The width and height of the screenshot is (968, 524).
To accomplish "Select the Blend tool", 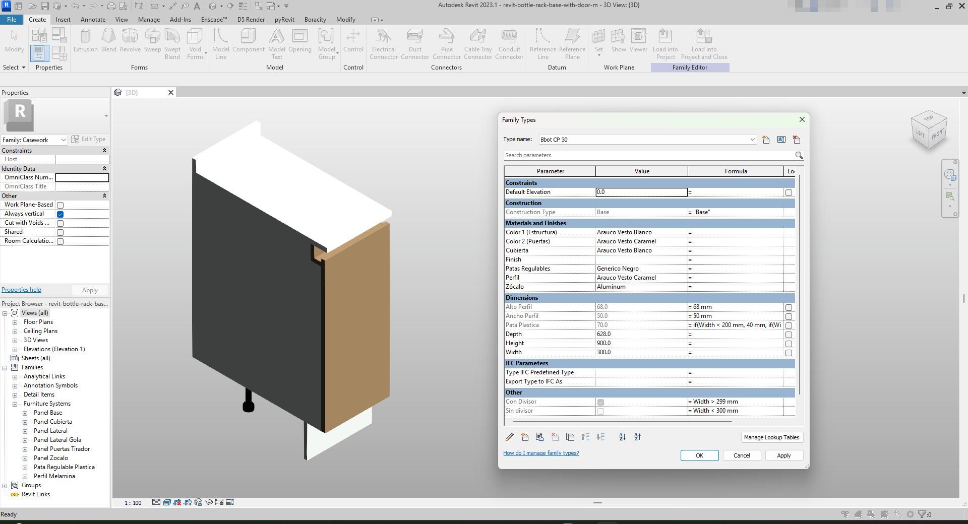I will click(108, 40).
